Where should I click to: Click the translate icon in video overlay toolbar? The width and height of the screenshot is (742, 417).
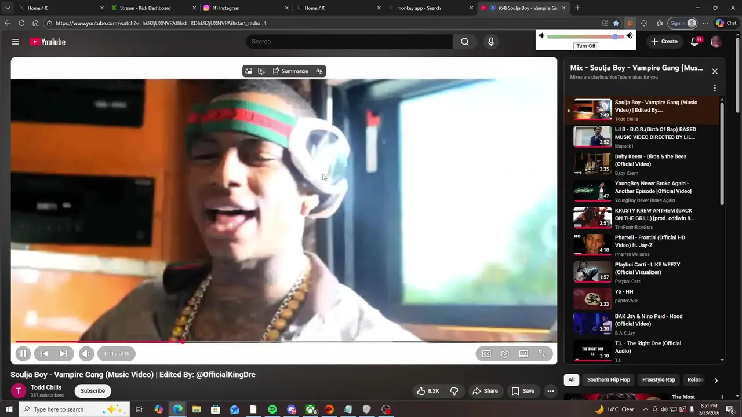[319, 71]
